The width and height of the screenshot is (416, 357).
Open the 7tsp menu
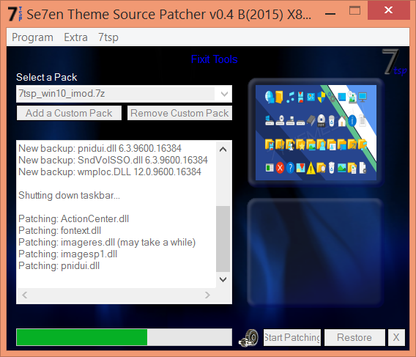108,37
